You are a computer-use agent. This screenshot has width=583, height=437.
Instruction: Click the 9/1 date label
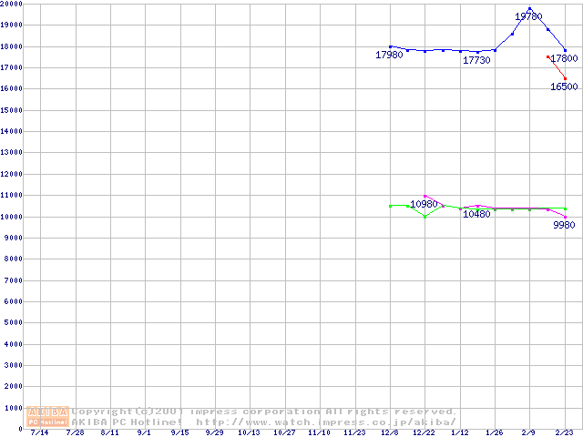click(144, 432)
